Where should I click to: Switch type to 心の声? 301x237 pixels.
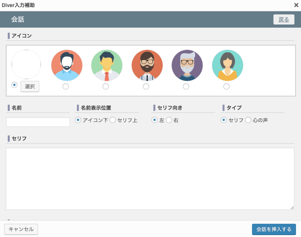point(248,120)
